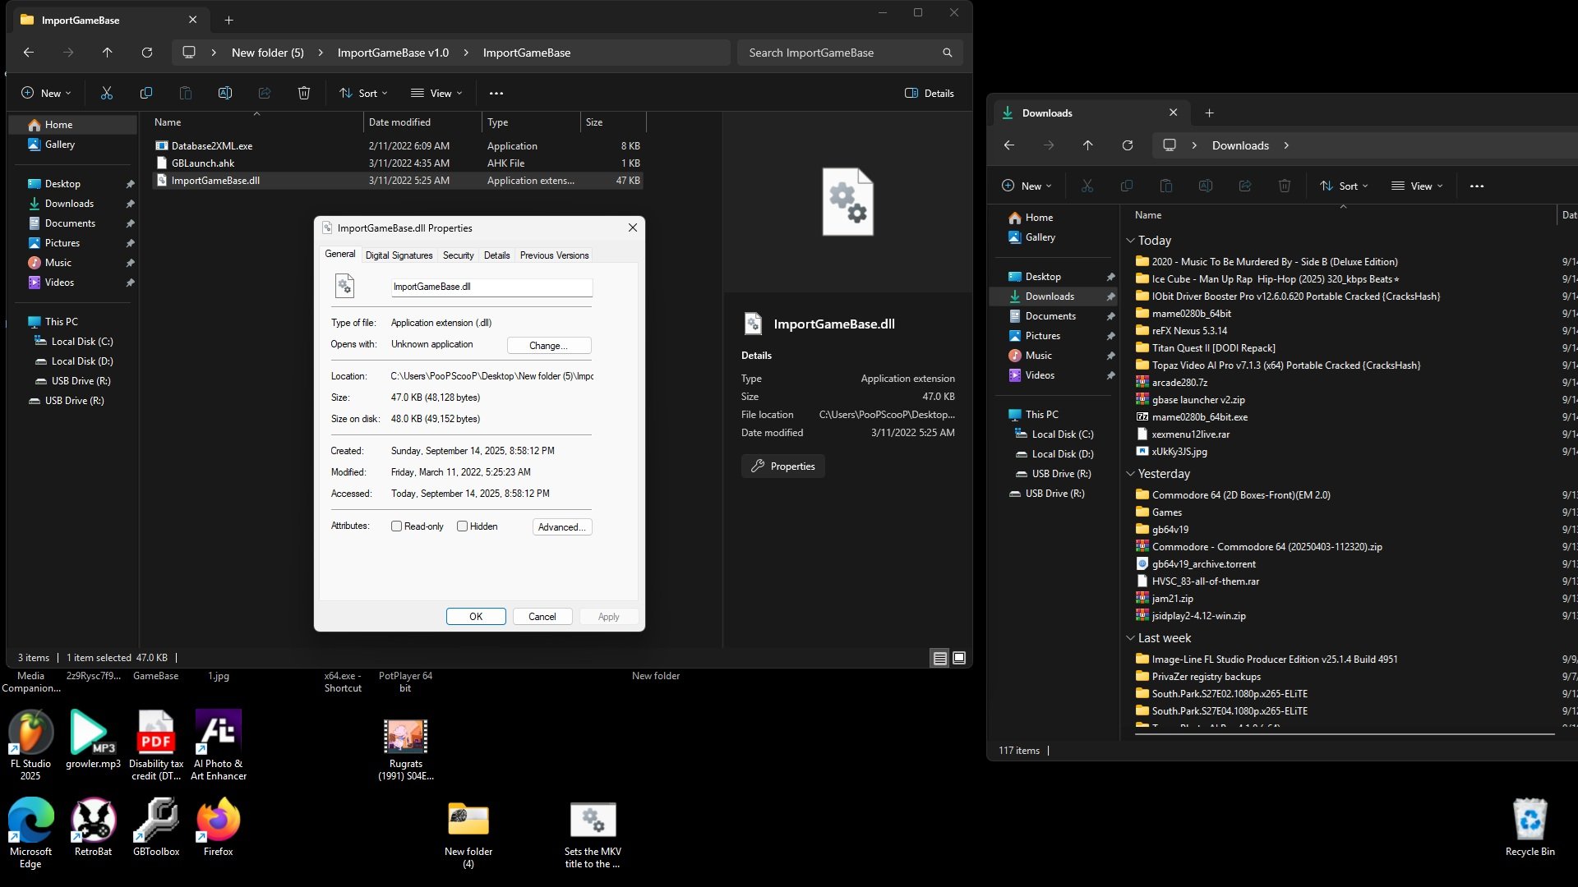
Task: Switch to Digital Signatures tab
Action: tap(399, 255)
